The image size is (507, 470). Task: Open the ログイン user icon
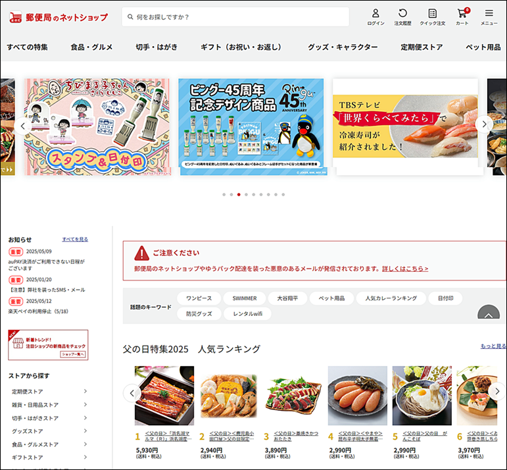click(x=375, y=17)
